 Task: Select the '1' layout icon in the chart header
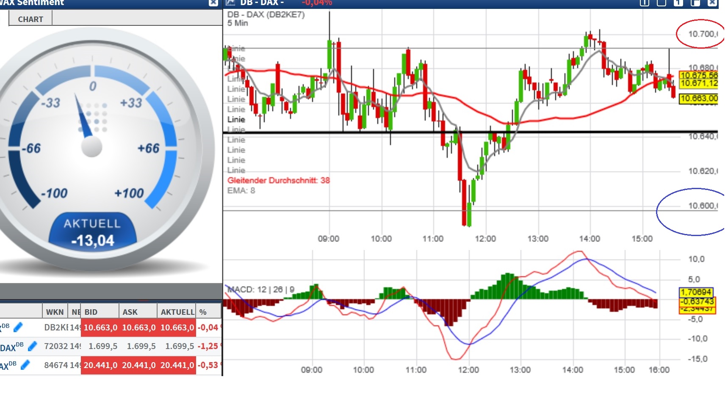[x=678, y=3]
